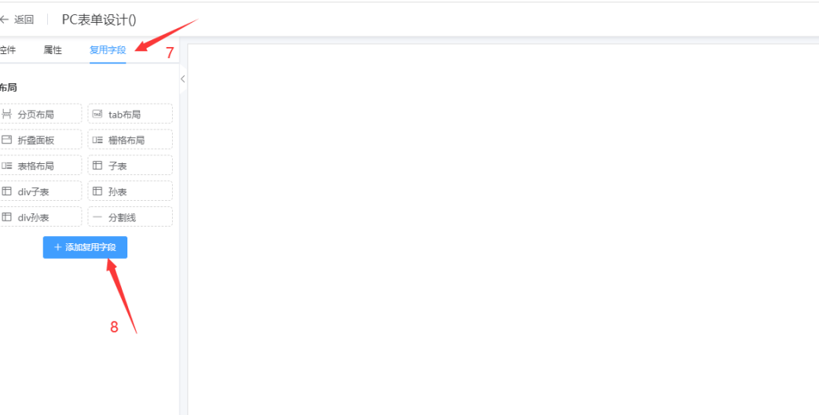
Task: Click the div孙表 component icon
Action: [6, 217]
